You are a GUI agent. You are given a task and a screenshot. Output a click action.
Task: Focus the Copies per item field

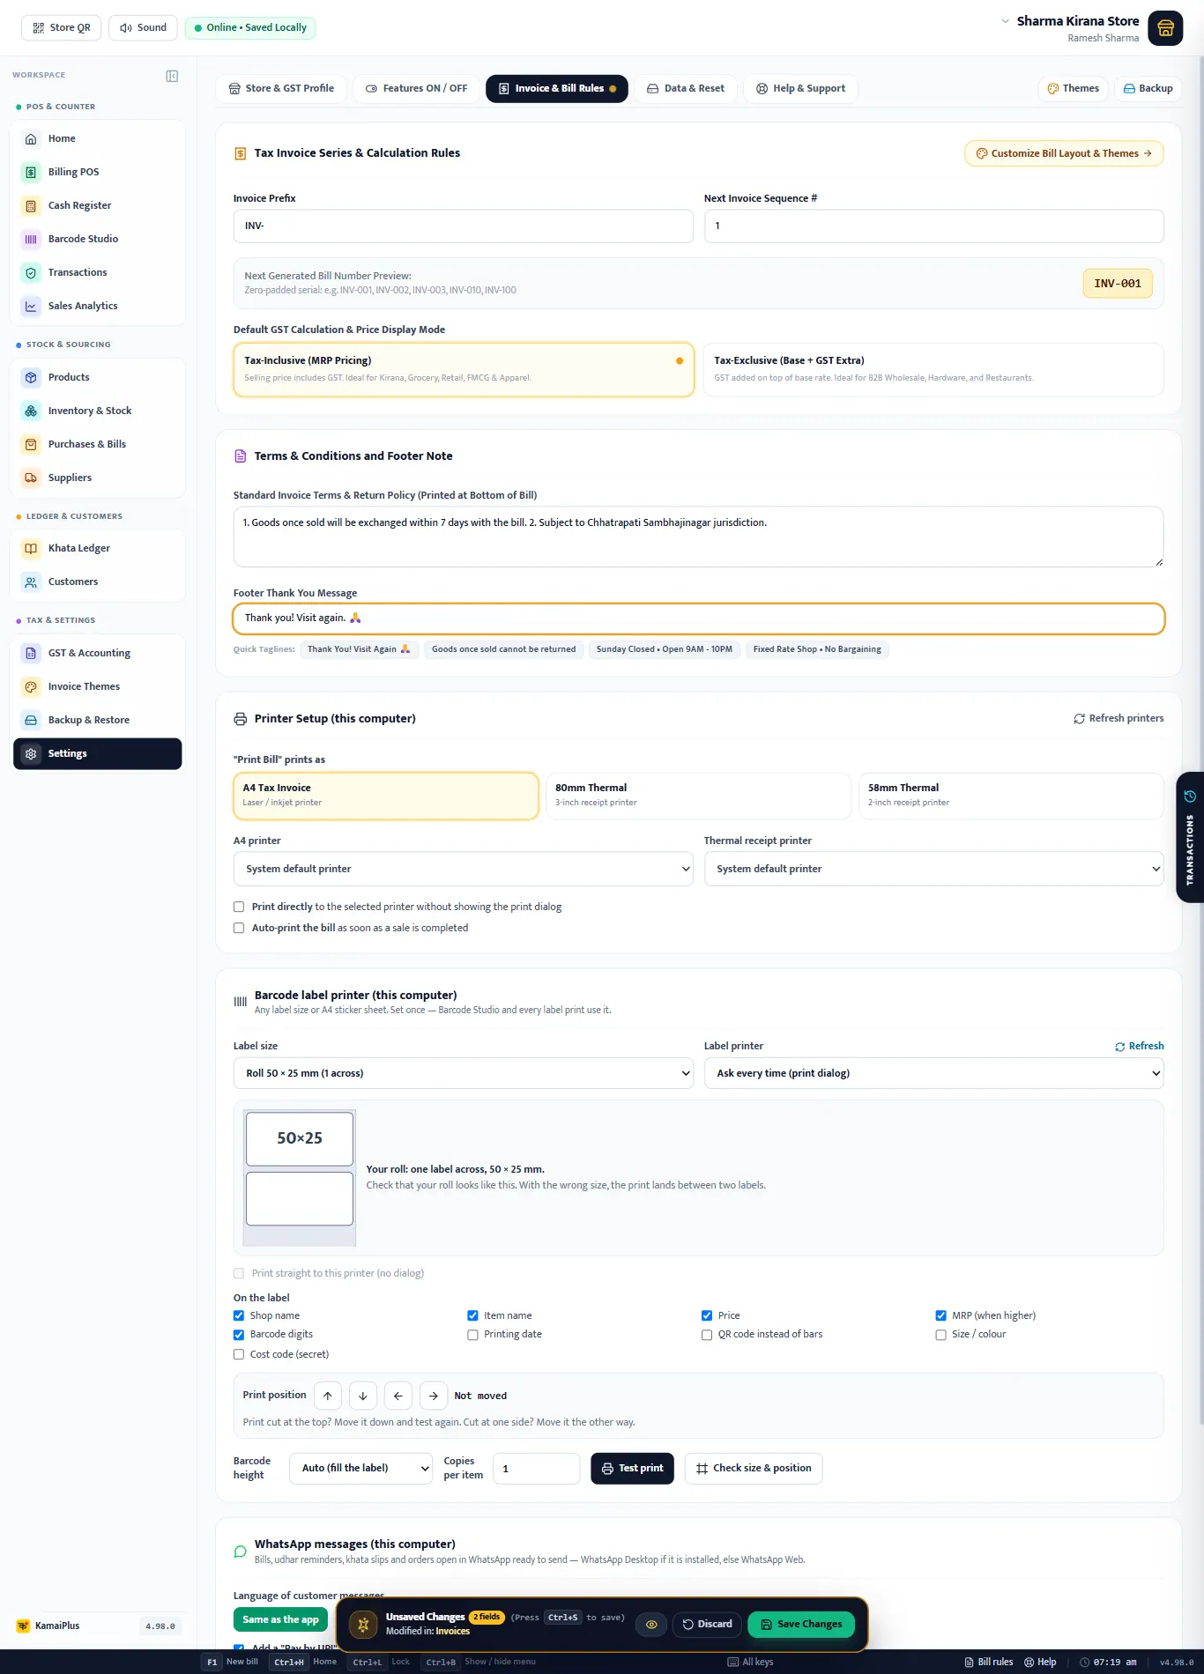pyautogui.click(x=536, y=1468)
